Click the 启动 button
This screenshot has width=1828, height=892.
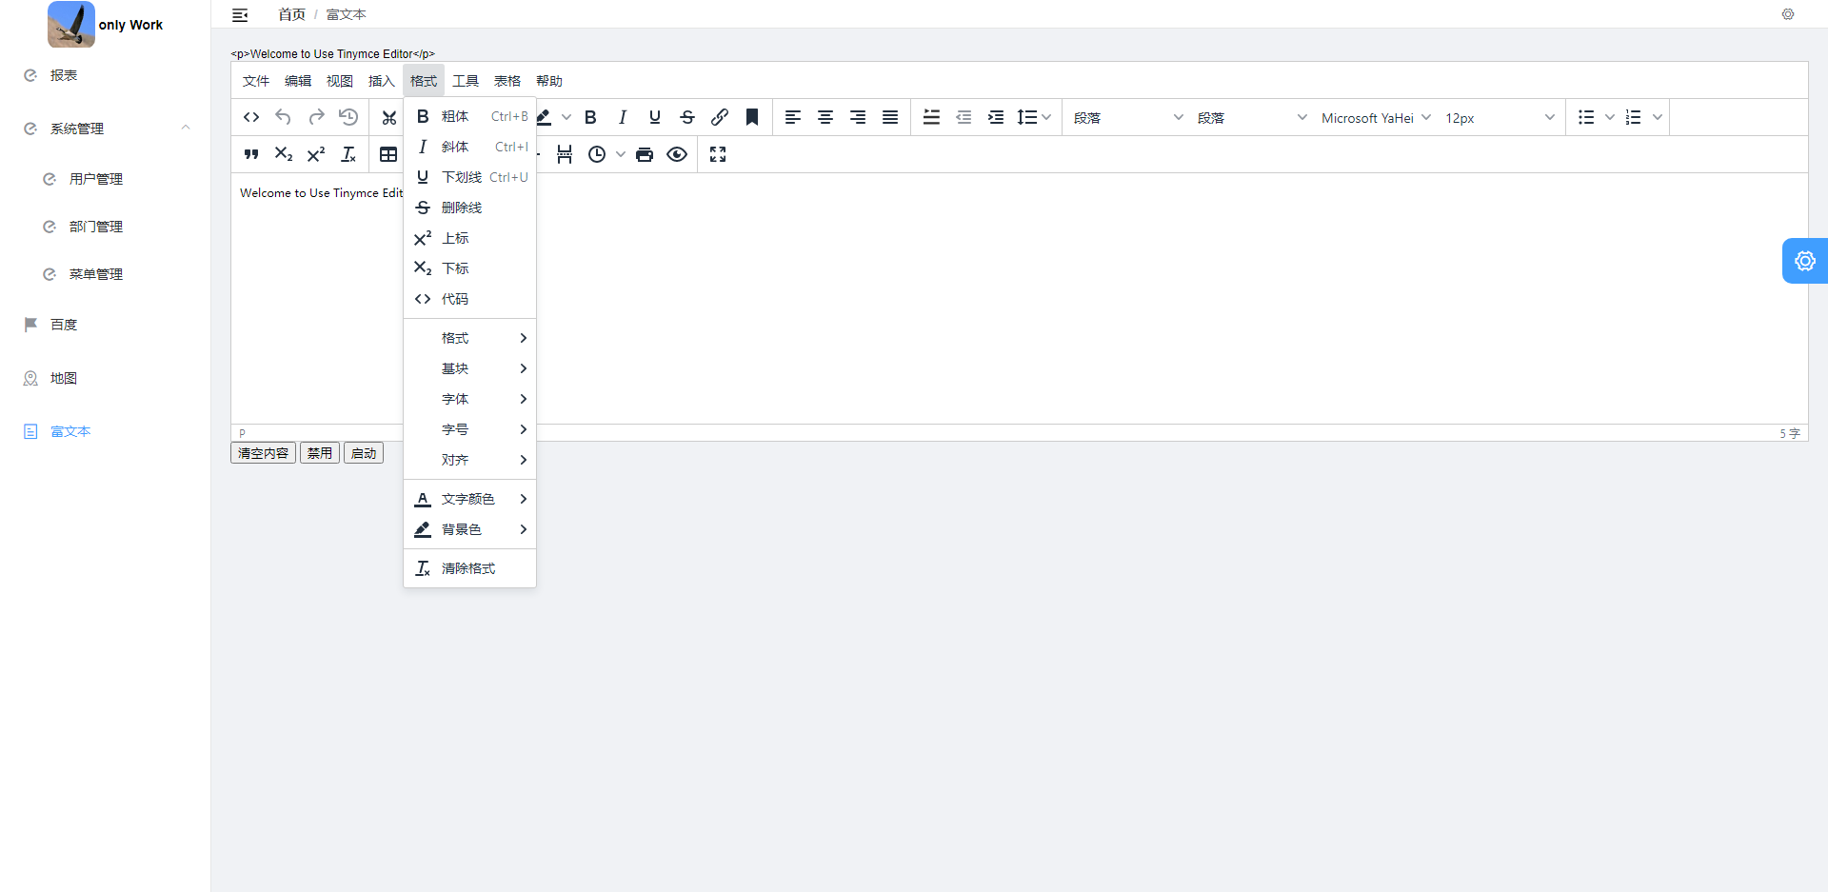(364, 453)
